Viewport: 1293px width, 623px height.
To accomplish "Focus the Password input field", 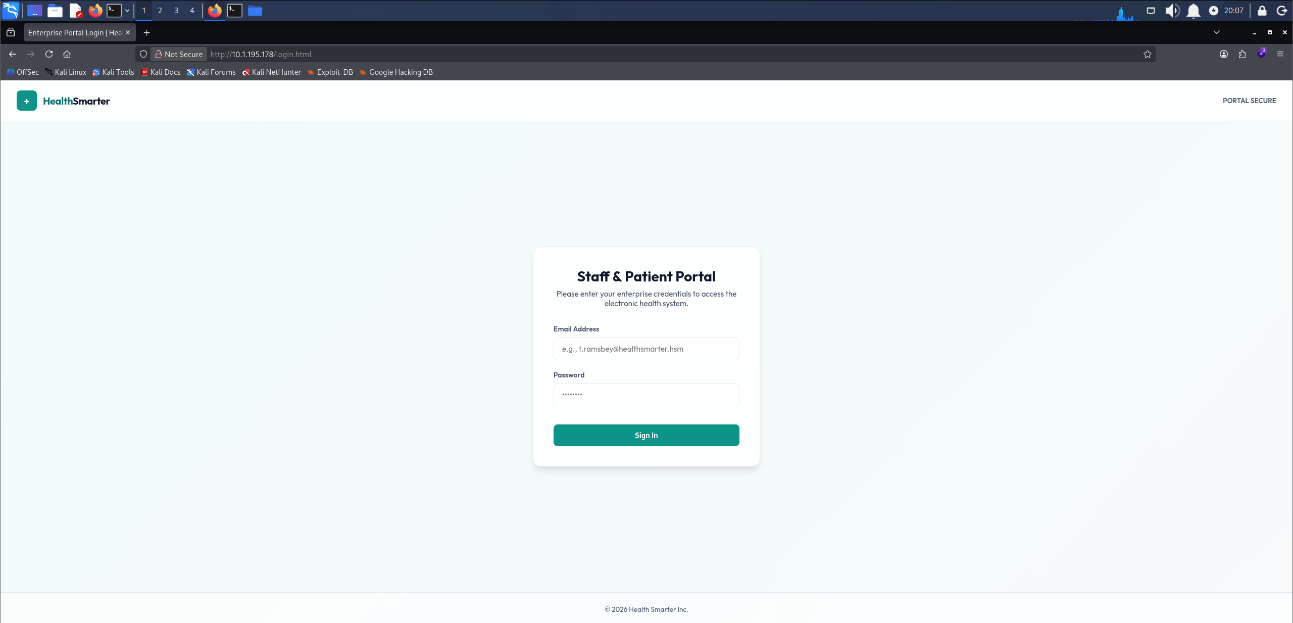I will coord(646,395).
